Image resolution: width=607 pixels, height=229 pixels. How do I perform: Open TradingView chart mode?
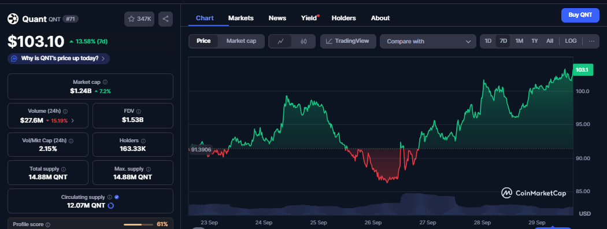(348, 41)
